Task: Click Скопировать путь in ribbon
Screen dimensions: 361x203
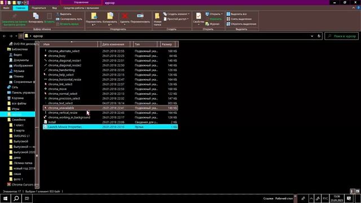Action: [69, 19]
